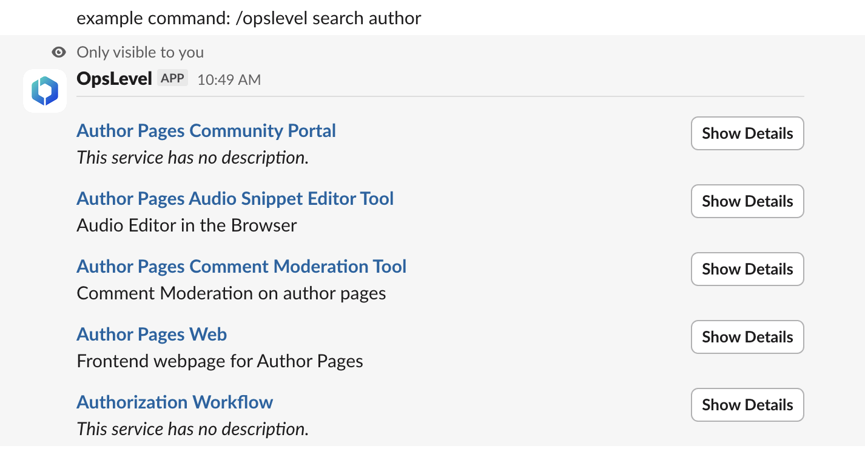The image size is (865, 463).
Task: Show Details for Author Pages Web
Action: (x=747, y=337)
